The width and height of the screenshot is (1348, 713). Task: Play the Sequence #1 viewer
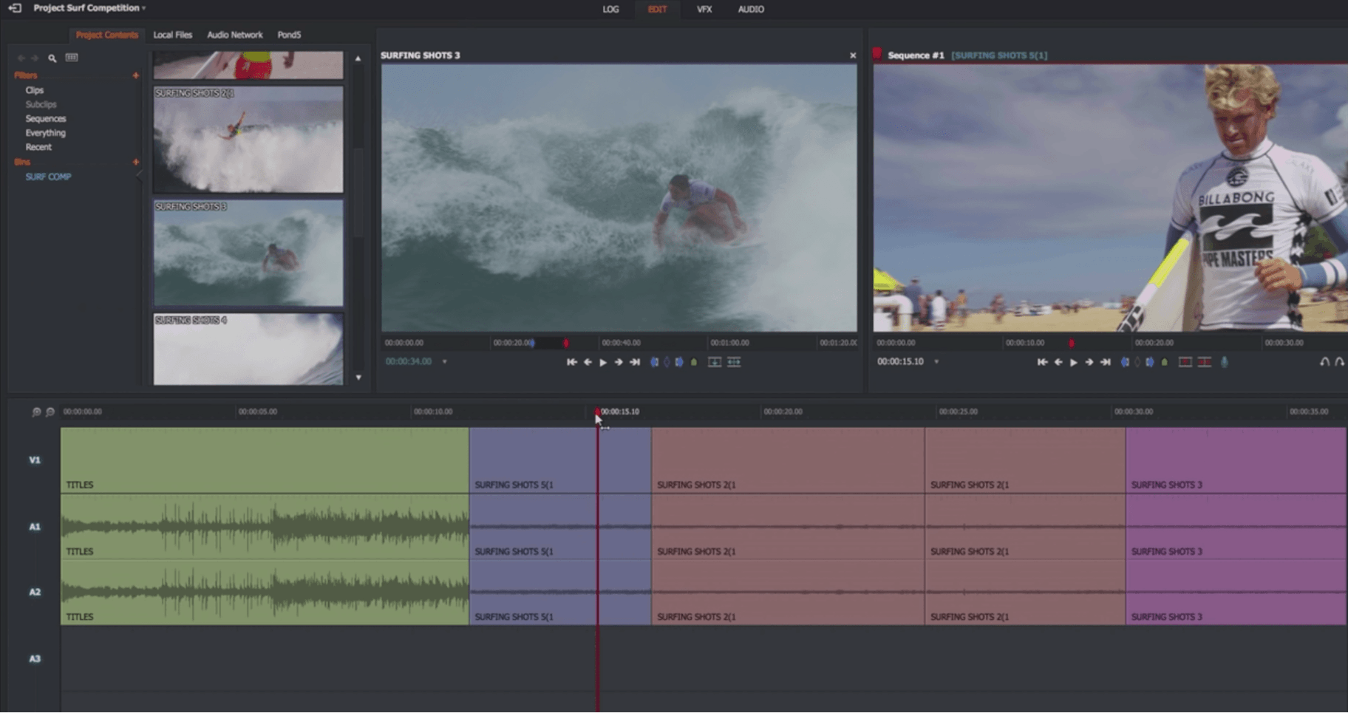tap(1073, 362)
